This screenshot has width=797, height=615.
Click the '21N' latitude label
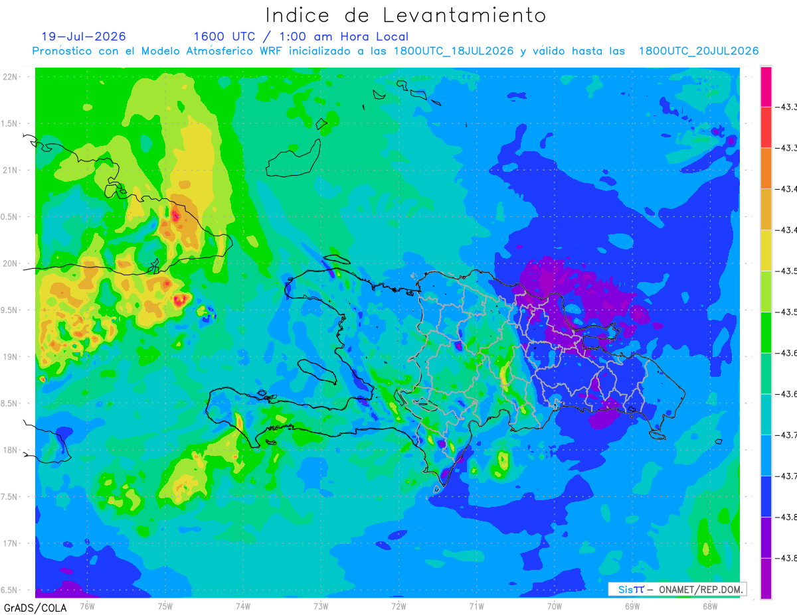(11, 170)
